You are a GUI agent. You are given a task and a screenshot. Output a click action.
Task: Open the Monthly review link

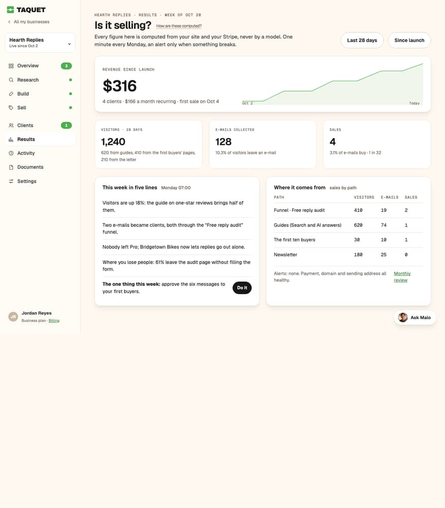click(x=402, y=277)
